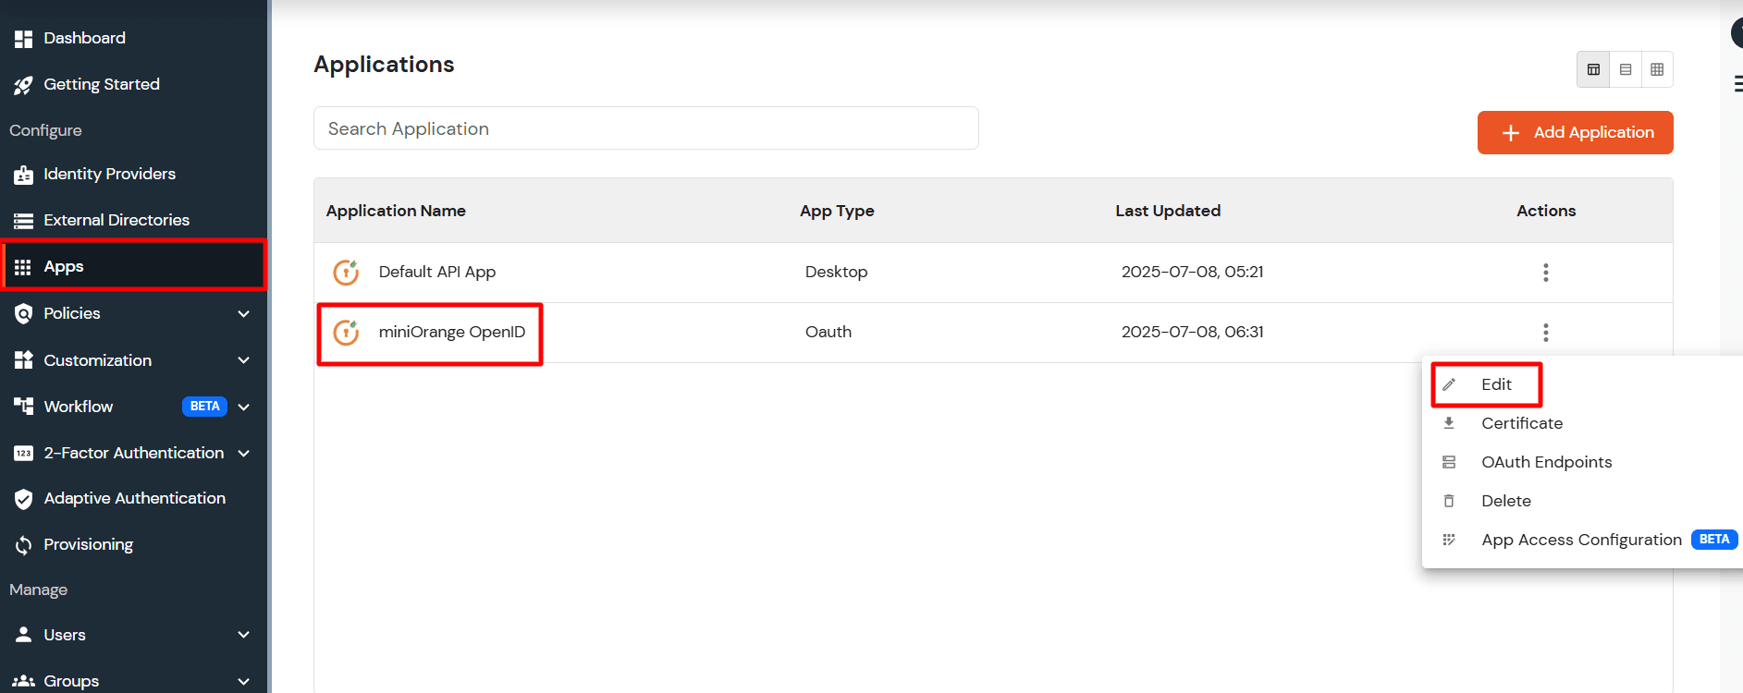1743x693 pixels.
Task: Click the miniOrange OpenID application name
Action: pyautogui.click(x=452, y=332)
